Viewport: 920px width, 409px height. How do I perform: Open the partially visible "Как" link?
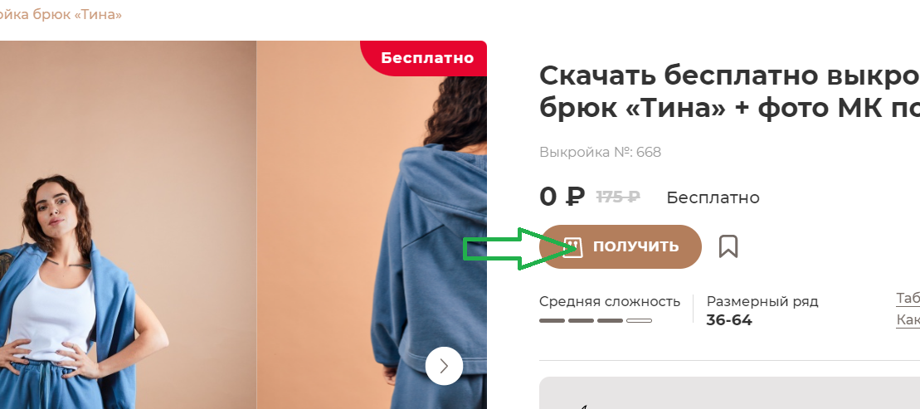(908, 319)
